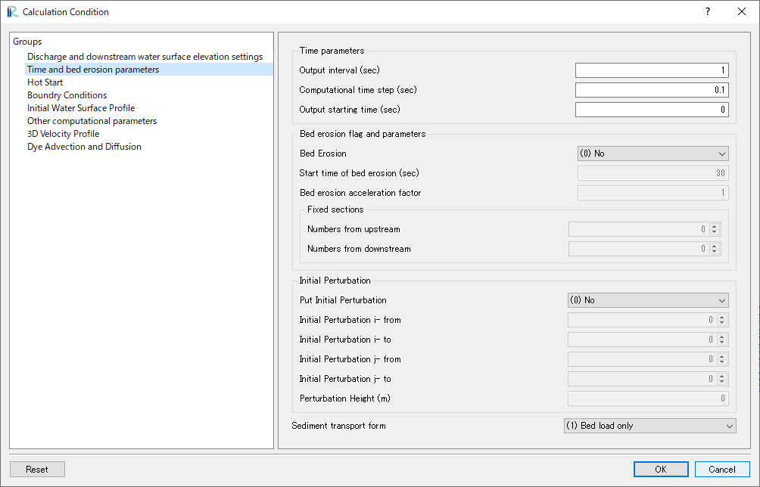Click the Initial Perturbation i- from spinbox
The height and width of the screenshot is (487, 760).
tap(648, 320)
